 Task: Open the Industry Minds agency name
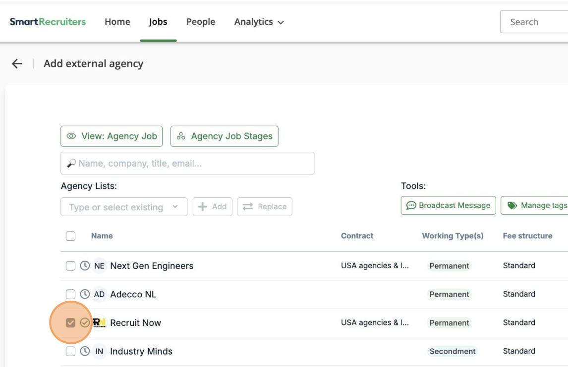pos(141,351)
